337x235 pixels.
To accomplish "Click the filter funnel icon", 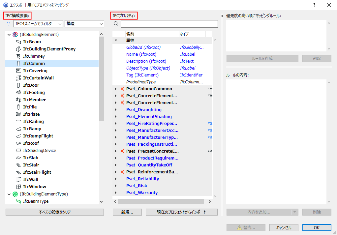I will 9,24.
